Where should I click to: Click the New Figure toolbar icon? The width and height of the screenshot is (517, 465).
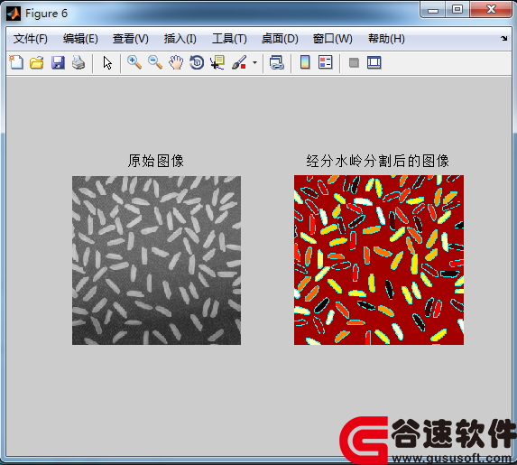click(x=16, y=62)
